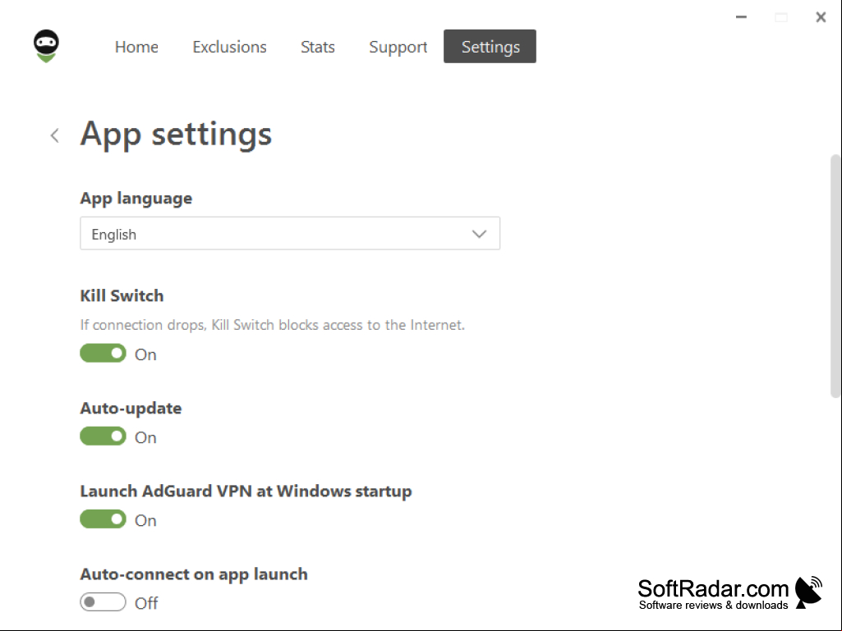The image size is (842, 631).
Task: Click the Launch AdGuard VPN at Windows startup label
Action: coord(246,492)
